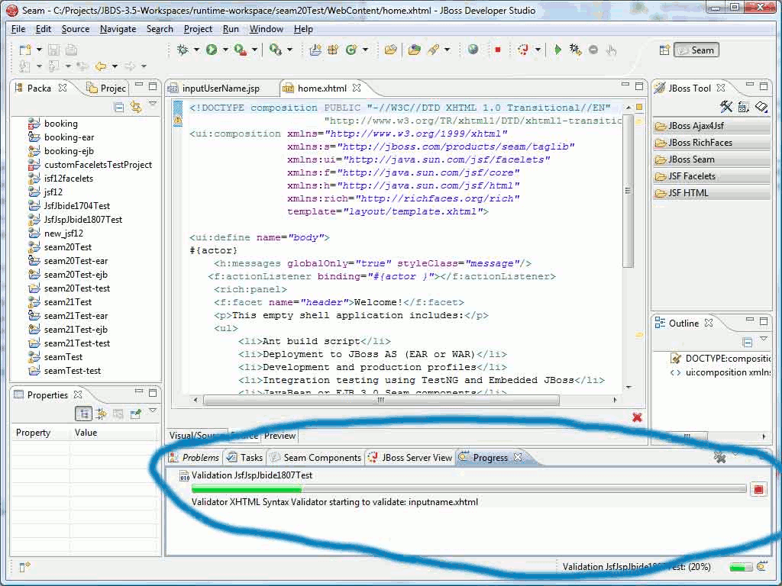Open the Package Explorer view menu
The height and width of the screenshot is (586, 782).
tap(153, 105)
